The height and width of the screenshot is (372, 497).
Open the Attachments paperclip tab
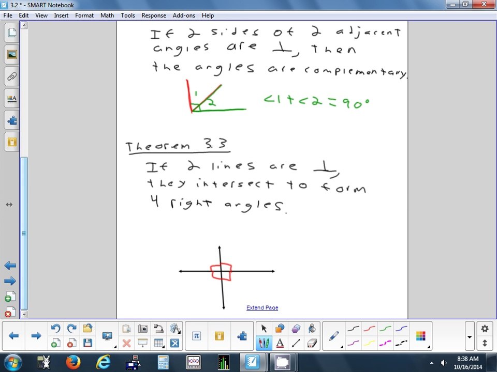tap(12, 76)
